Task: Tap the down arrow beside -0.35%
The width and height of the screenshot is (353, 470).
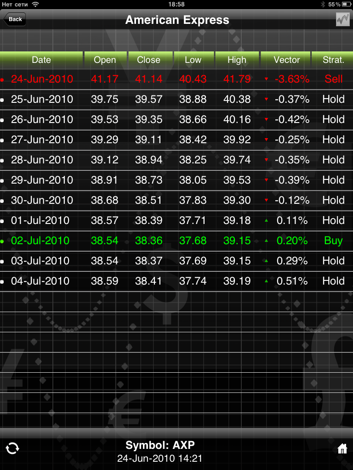Action: pyautogui.click(x=266, y=160)
